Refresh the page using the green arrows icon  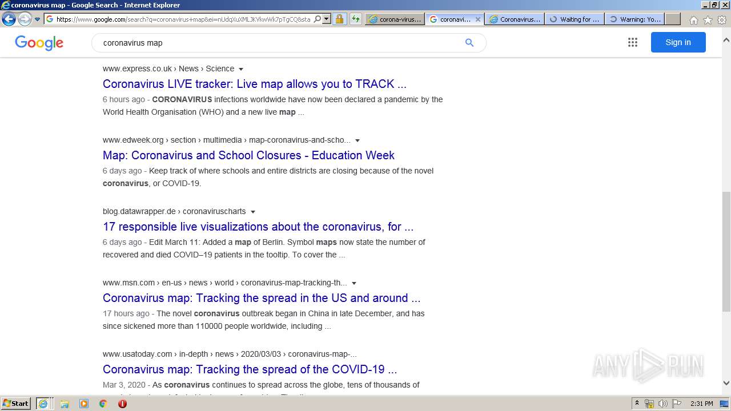356,19
